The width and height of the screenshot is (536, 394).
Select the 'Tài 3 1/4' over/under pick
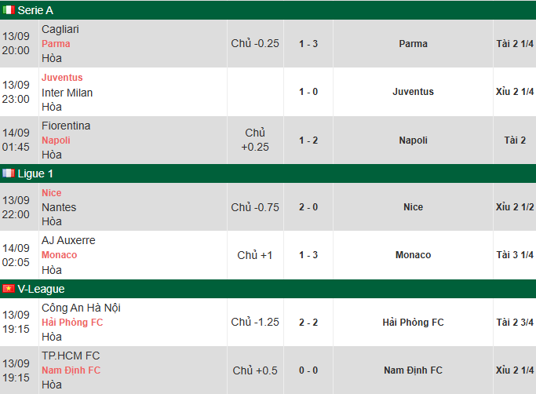pos(515,255)
